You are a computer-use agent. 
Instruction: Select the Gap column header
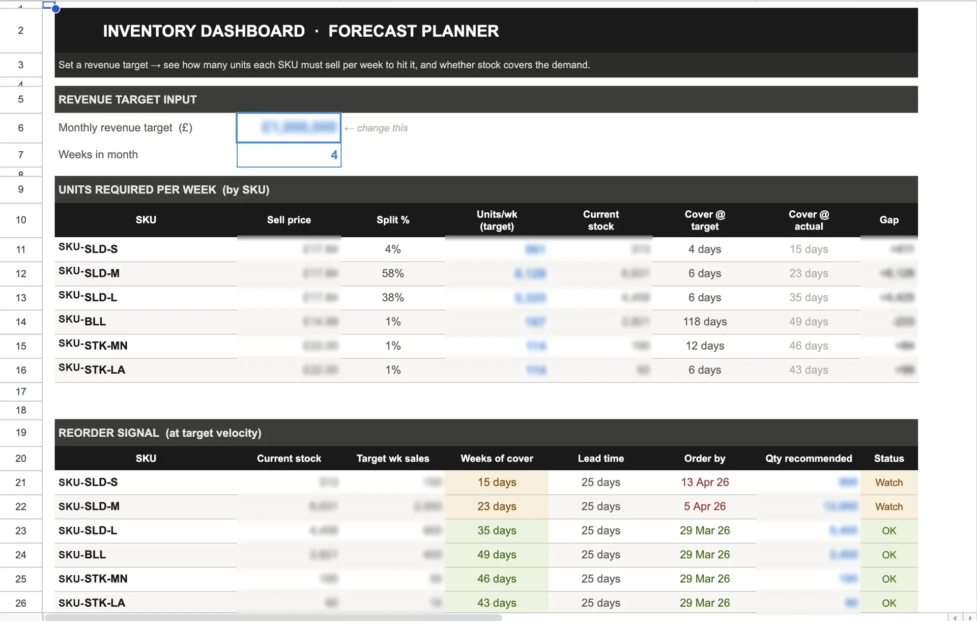tap(889, 220)
